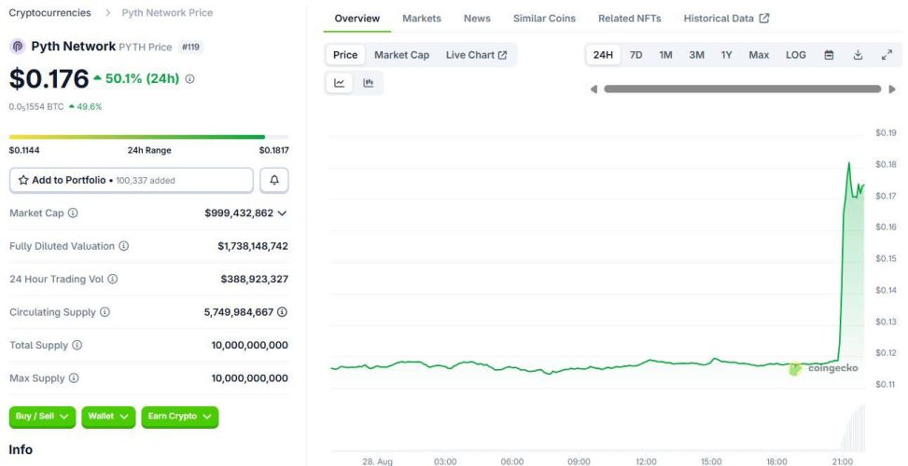
Task: Expand chart to fullscreen
Action: 887,55
